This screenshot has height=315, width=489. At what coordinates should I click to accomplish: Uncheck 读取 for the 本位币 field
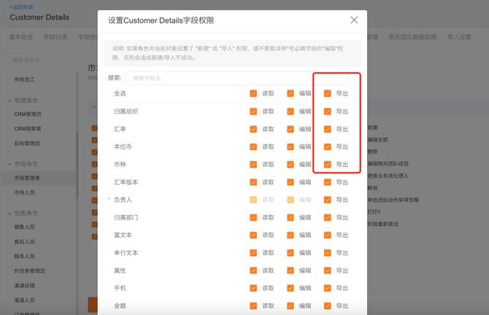point(253,147)
